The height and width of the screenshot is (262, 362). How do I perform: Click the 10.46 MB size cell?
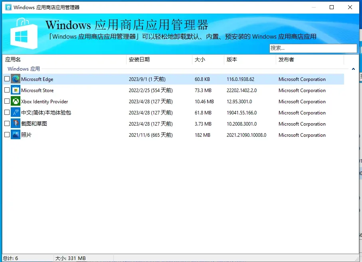click(204, 102)
